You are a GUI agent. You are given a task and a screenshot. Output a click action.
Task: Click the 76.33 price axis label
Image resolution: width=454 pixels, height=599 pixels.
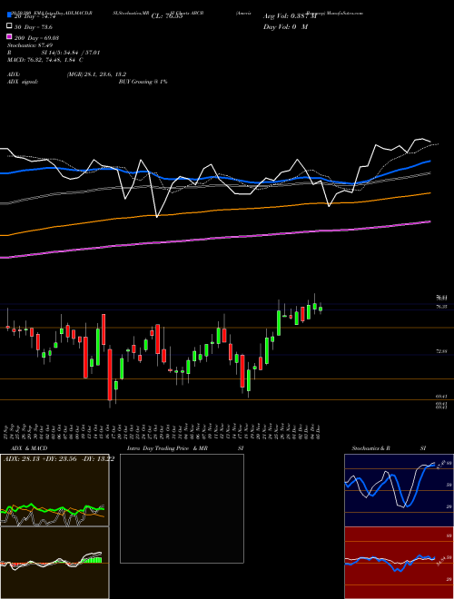442,307
